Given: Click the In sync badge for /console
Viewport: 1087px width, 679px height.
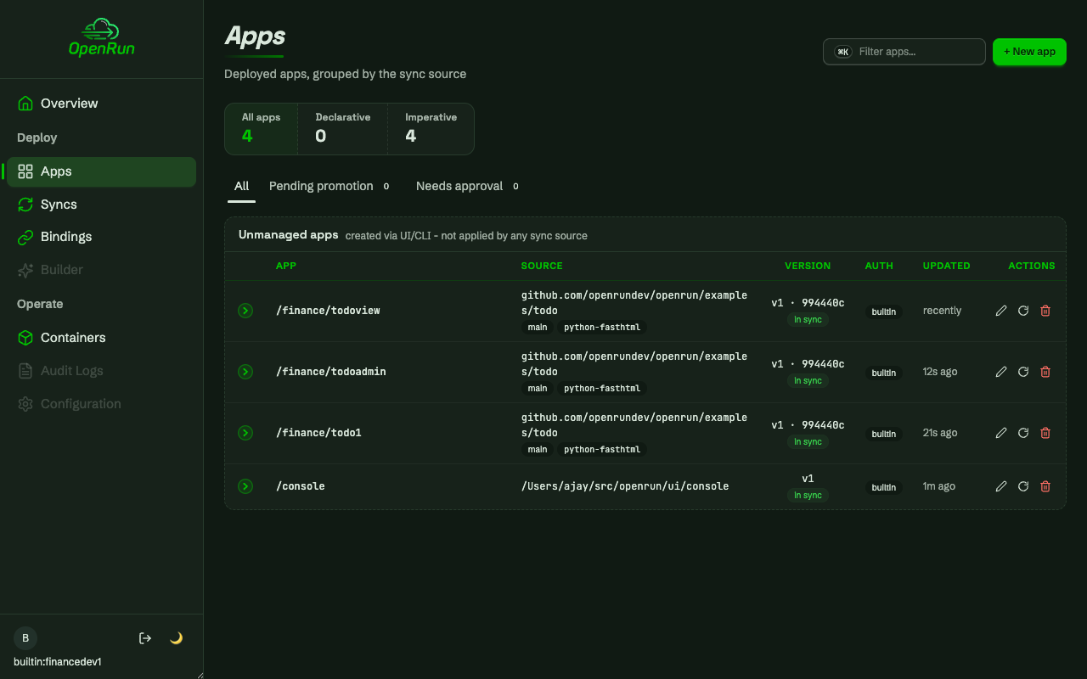Looking at the screenshot, I should 808,496.
